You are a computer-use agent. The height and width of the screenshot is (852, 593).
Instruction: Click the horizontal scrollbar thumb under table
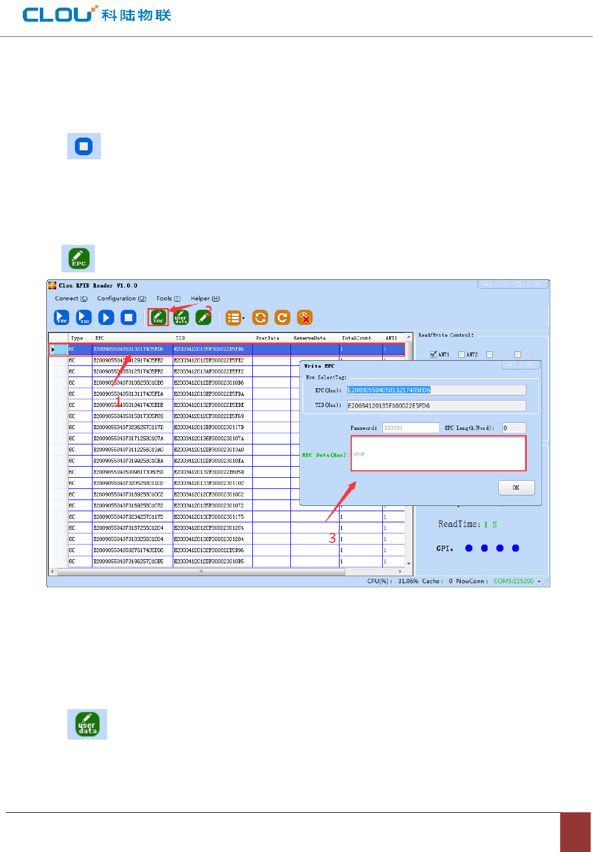[x=201, y=572]
